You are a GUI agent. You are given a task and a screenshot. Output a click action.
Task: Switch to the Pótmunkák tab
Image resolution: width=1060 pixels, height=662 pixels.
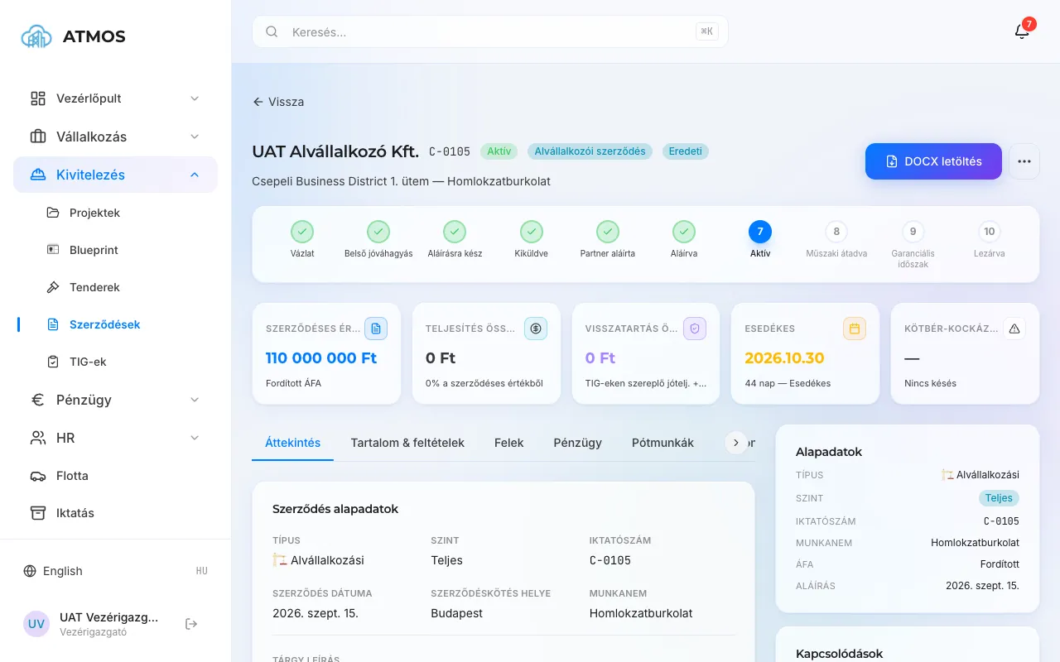pyautogui.click(x=662, y=443)
